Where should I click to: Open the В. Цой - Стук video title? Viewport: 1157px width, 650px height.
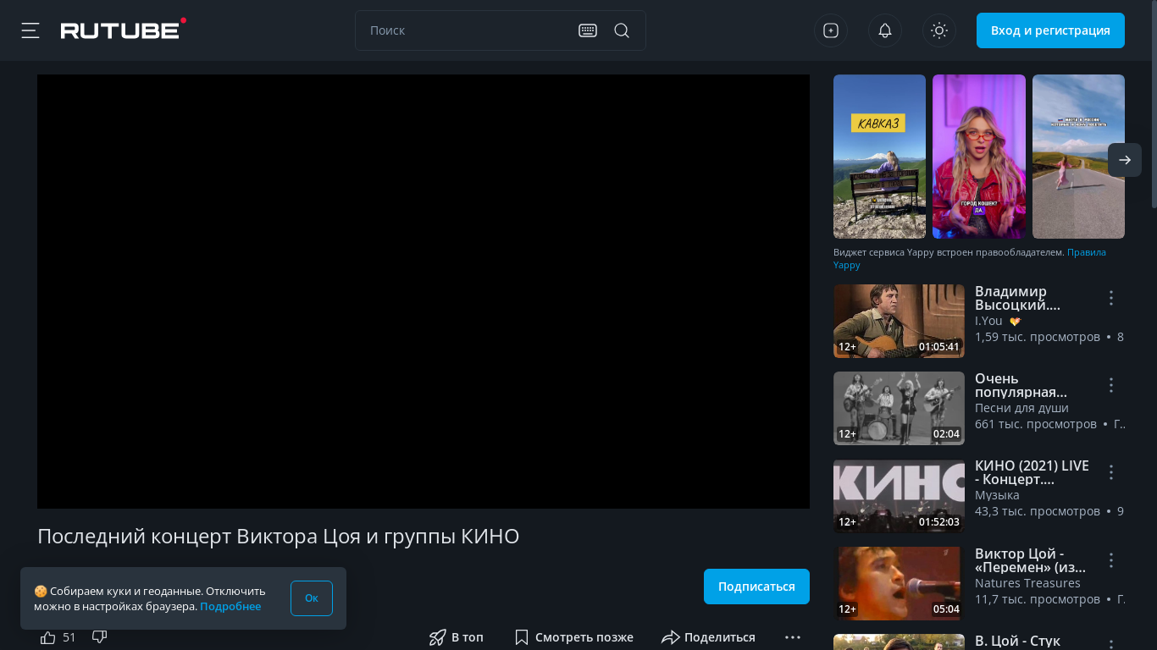tap(1017, 642)
